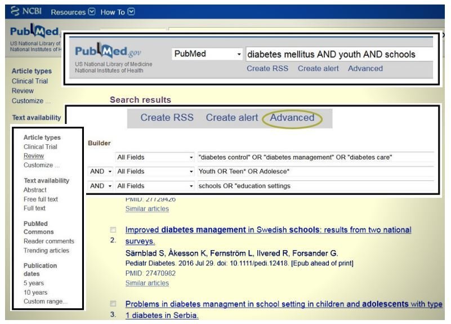Open the Custom range date filter
The height and width of the screenshot is (324, 451).
(x=45, y=301)
